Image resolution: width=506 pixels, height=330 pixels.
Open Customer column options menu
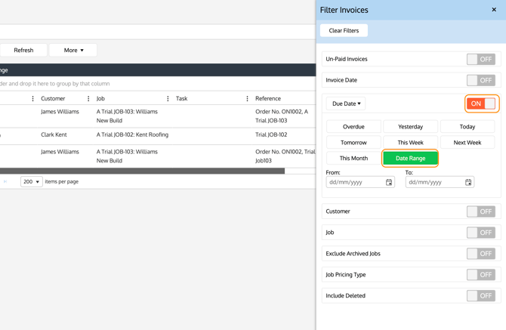[x=88, y=99]
